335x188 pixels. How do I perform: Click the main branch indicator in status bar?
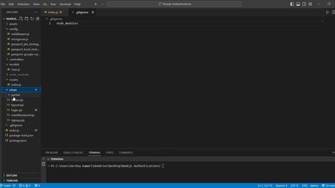point(6,185)
